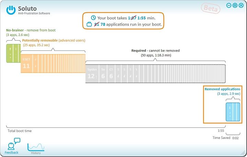247x157 pixels.
Task: Click '(50 apps, 1:16.3 min)' text
Action: coord(156,55)
